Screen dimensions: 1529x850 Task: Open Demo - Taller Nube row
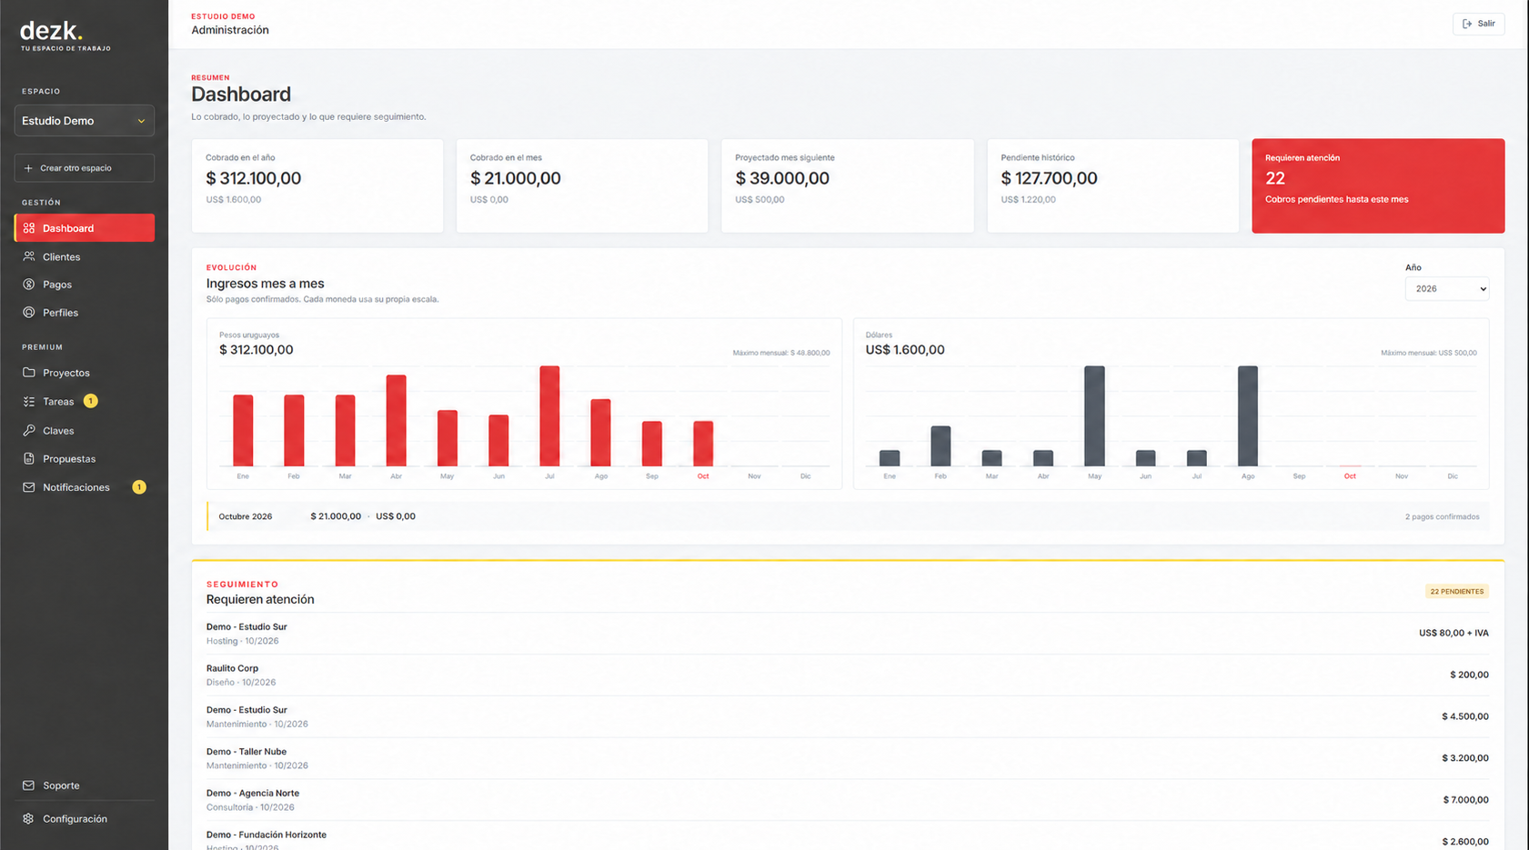click(x=847, y=758)
